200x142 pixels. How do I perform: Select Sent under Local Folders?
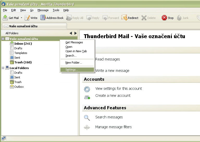coord(17,77)
